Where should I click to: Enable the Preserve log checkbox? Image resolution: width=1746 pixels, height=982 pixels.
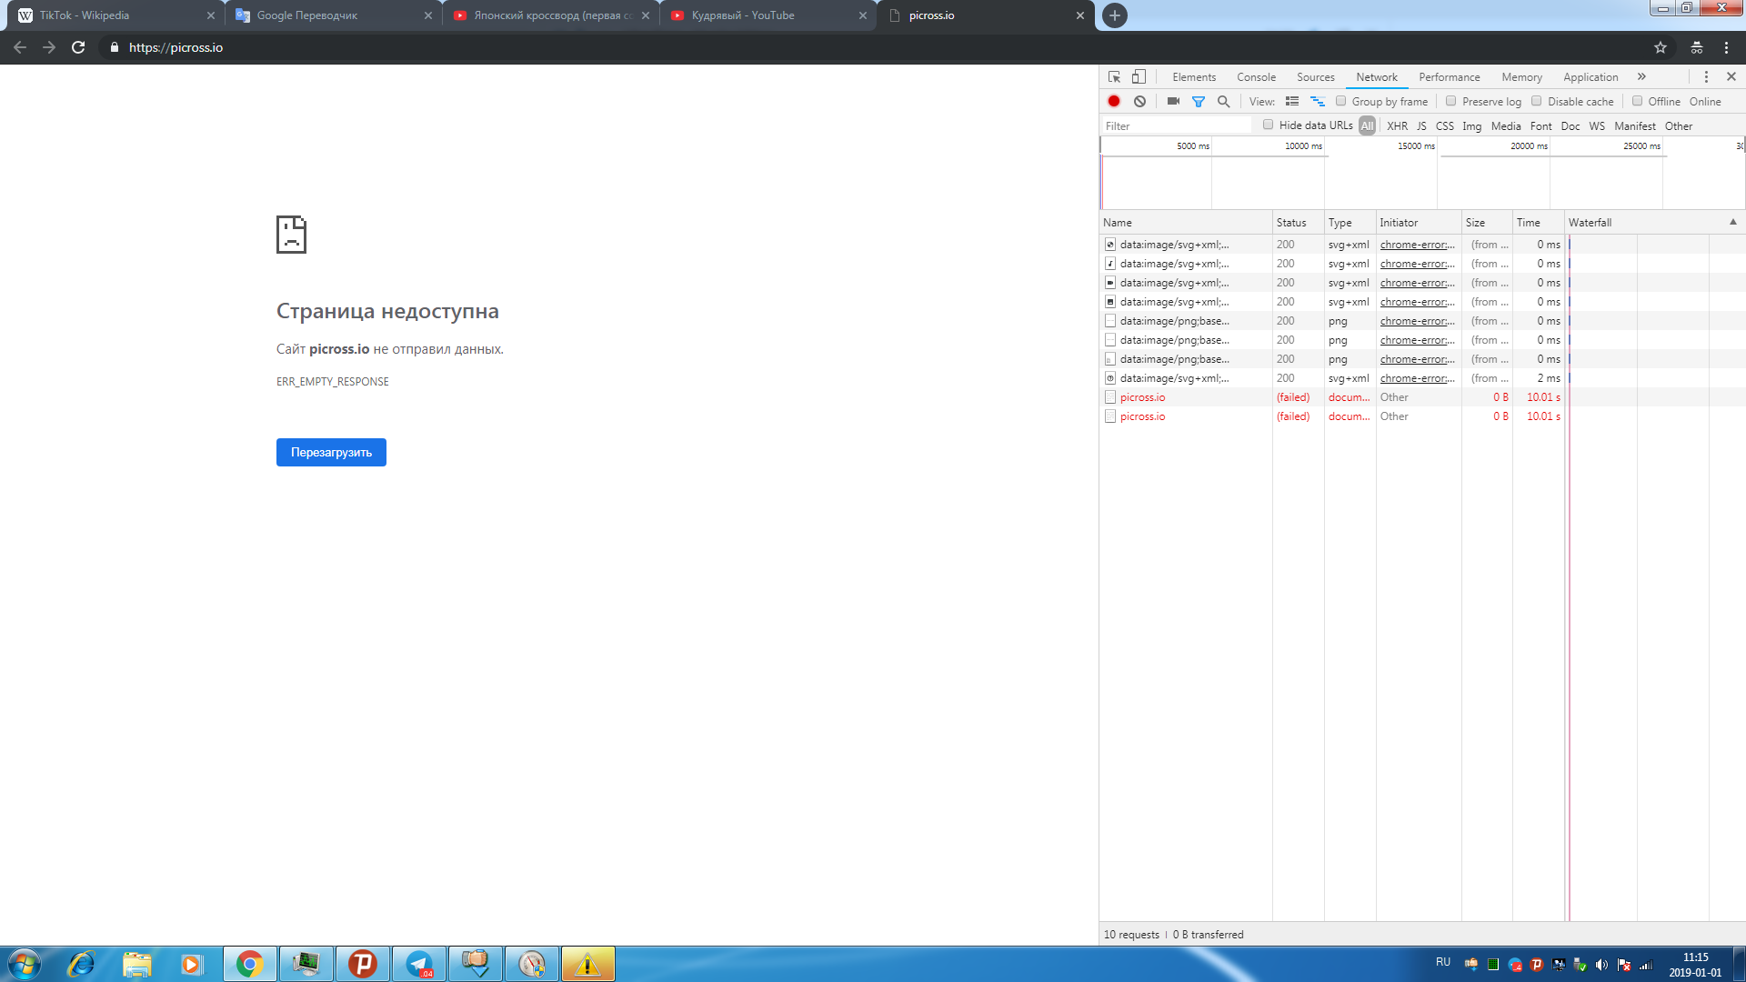(x=1451, y=101)
